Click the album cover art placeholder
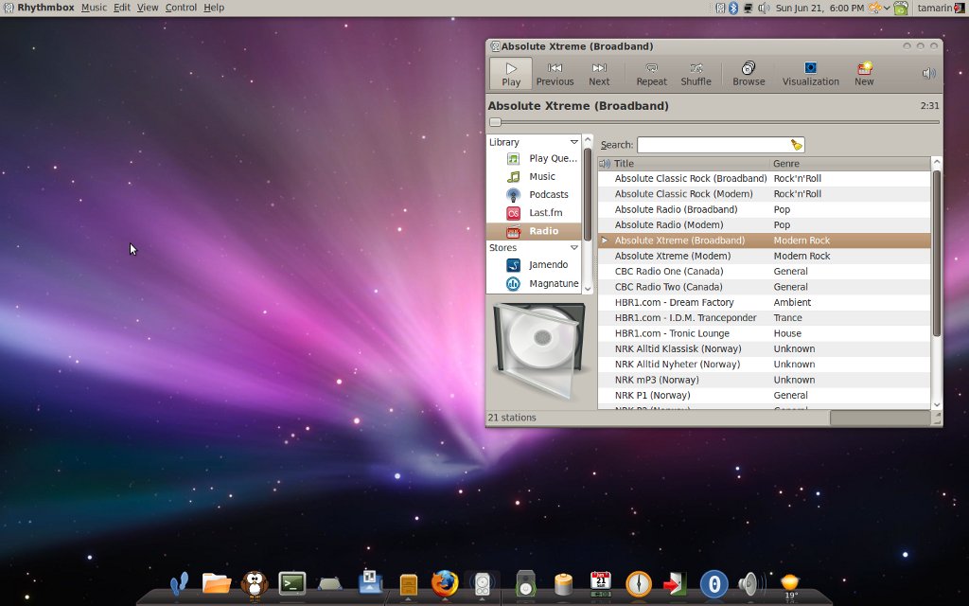969x606 pixels. point(538,350)
